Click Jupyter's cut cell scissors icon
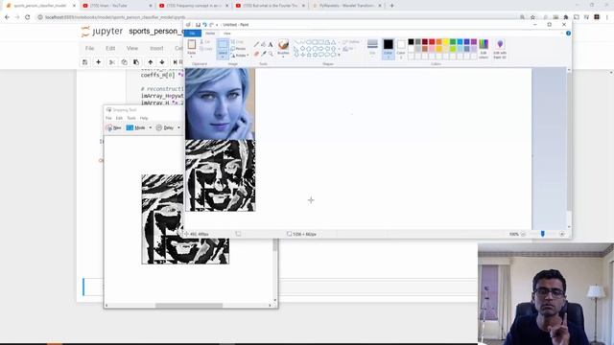The width and height of the screenshot is (614, 345). pyautogui.click(x=112, y=62)
